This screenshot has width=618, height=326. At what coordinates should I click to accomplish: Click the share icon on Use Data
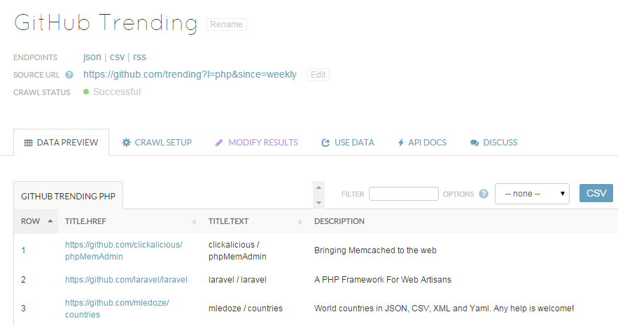pyautogui.click(x=325, y=143)
